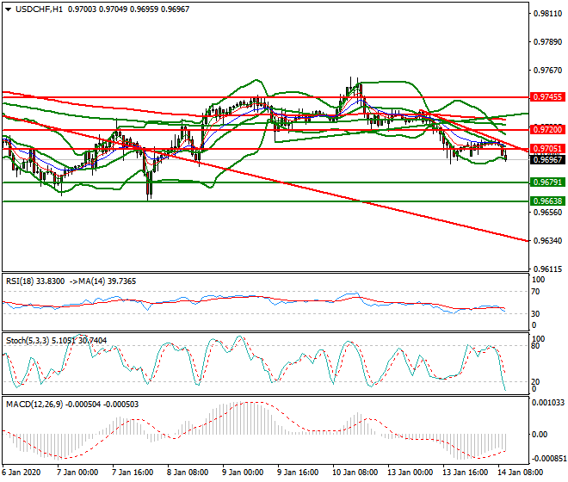Click the red 0.97051 price label
Viewport: 568px width, 482px height.
(546, 149)
